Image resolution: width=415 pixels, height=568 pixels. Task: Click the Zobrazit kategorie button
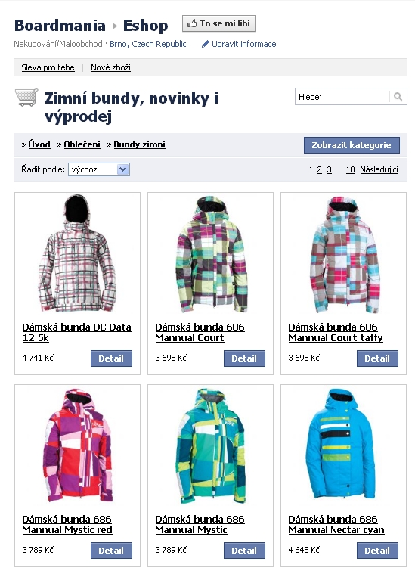(x=352, y=145)
